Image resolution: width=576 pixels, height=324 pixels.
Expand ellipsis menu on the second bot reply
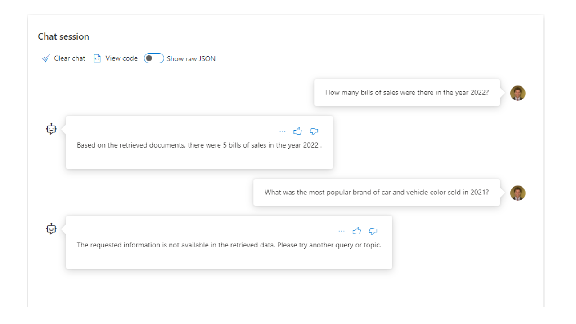click(x=342, y=231)
